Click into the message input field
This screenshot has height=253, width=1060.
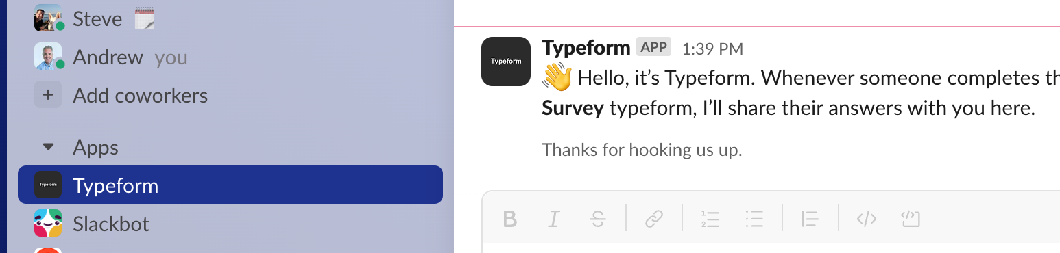pos(771,248)
